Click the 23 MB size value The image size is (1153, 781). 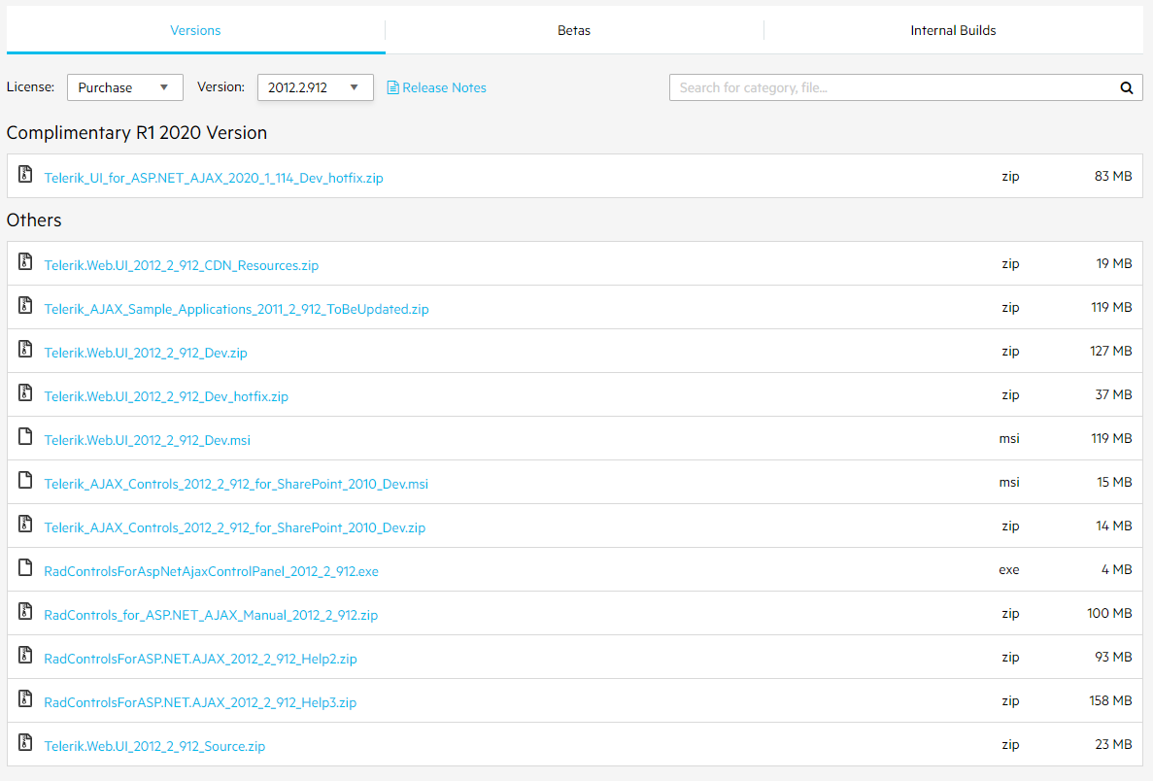click(x=1113, y=745)
